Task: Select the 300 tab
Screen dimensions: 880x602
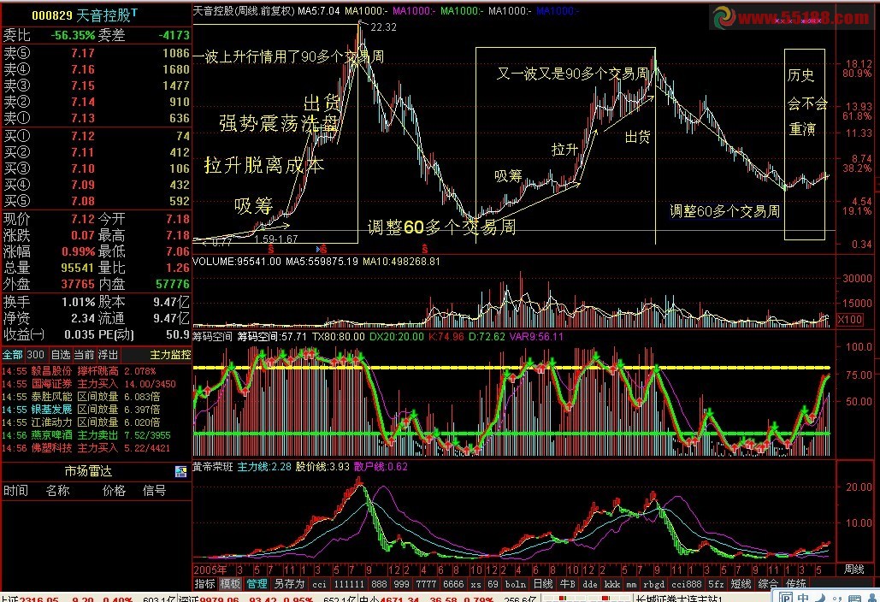Action: pos(34,354)
